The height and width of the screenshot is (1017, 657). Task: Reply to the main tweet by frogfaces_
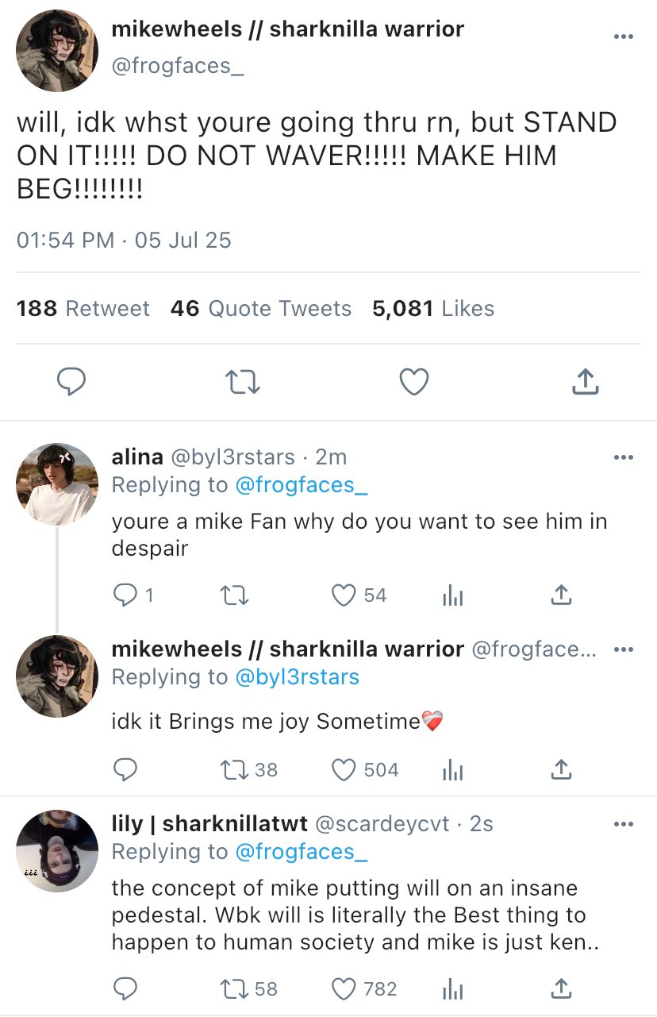tap(72, 383)
